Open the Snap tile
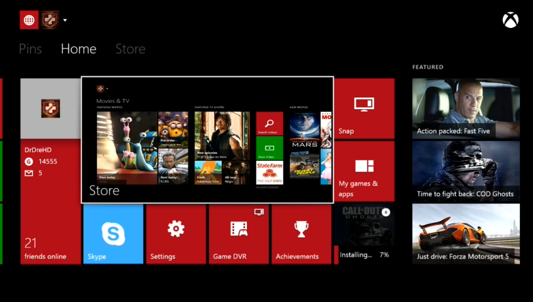Screen dimensions: 533x302 coord(364,108)
